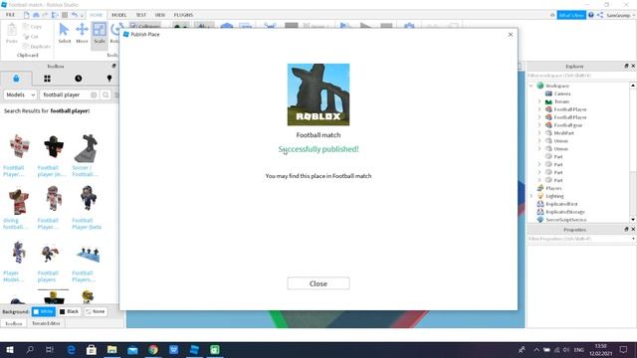The width and height of the screenshot is (637, 358).
Task: Switch to the Toolbox bottom tab
Action: (13, 323)
